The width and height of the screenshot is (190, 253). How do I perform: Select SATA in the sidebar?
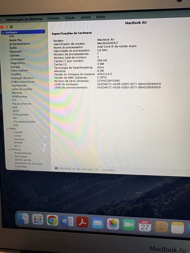coord(16,111)
